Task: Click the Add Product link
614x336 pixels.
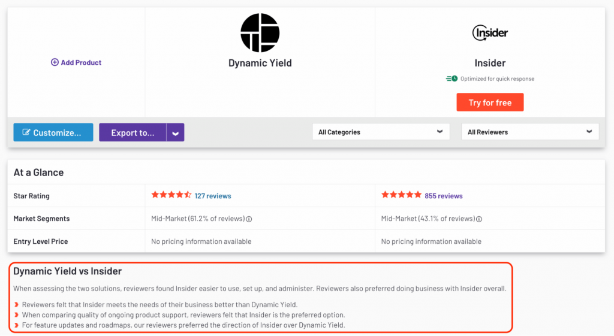Action: coord(76,62)
